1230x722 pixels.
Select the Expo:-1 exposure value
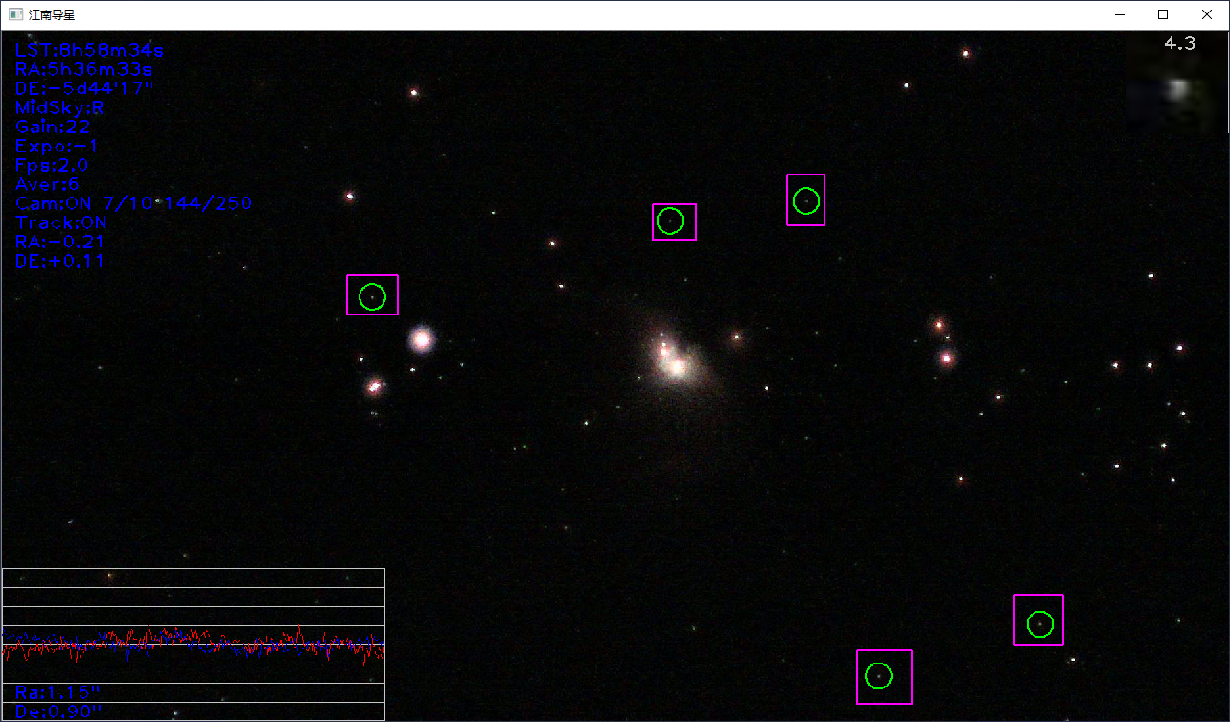[x=57, y=147]
